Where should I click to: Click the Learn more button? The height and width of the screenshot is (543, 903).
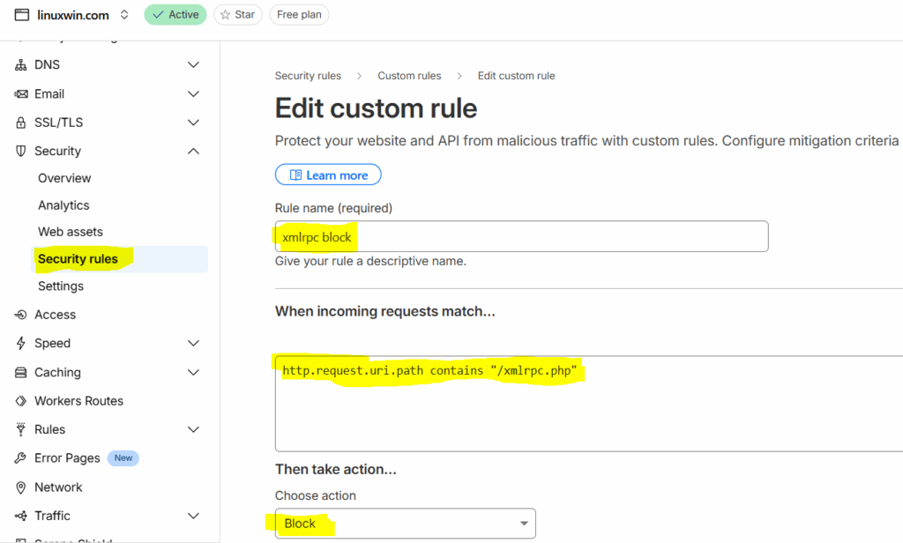pos(328,175)
